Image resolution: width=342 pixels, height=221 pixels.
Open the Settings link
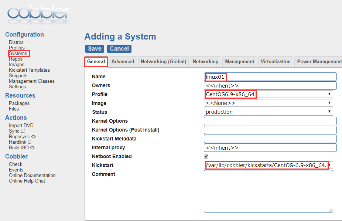[17, 87]
